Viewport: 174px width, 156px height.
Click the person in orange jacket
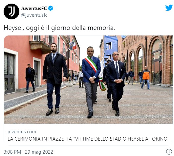click(x=145, y=78)
